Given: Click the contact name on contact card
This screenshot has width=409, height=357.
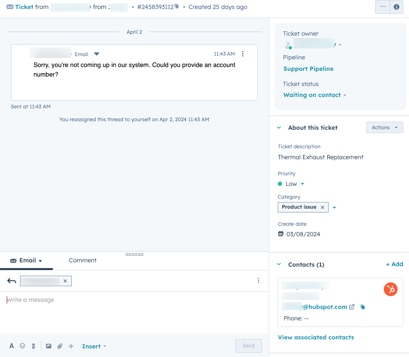Looking at the screenshot, I should pos(306,285).
